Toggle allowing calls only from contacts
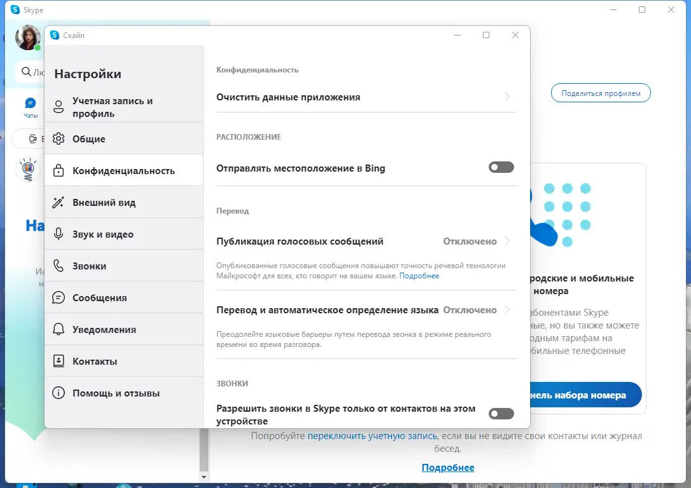Image resolution: width=691 pixels, height=488 pixels. [x=501, y=413]
